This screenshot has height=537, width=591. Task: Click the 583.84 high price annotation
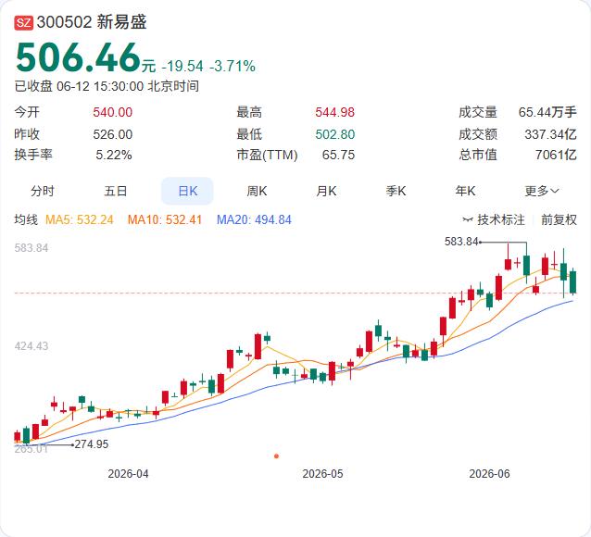click(x=461, y=241)
